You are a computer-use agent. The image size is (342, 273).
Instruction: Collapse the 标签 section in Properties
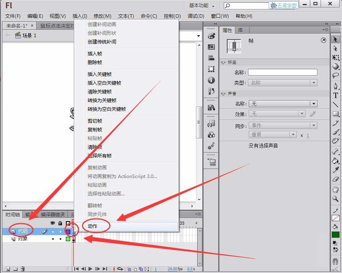pyautogui.click(x=223, y=63)
